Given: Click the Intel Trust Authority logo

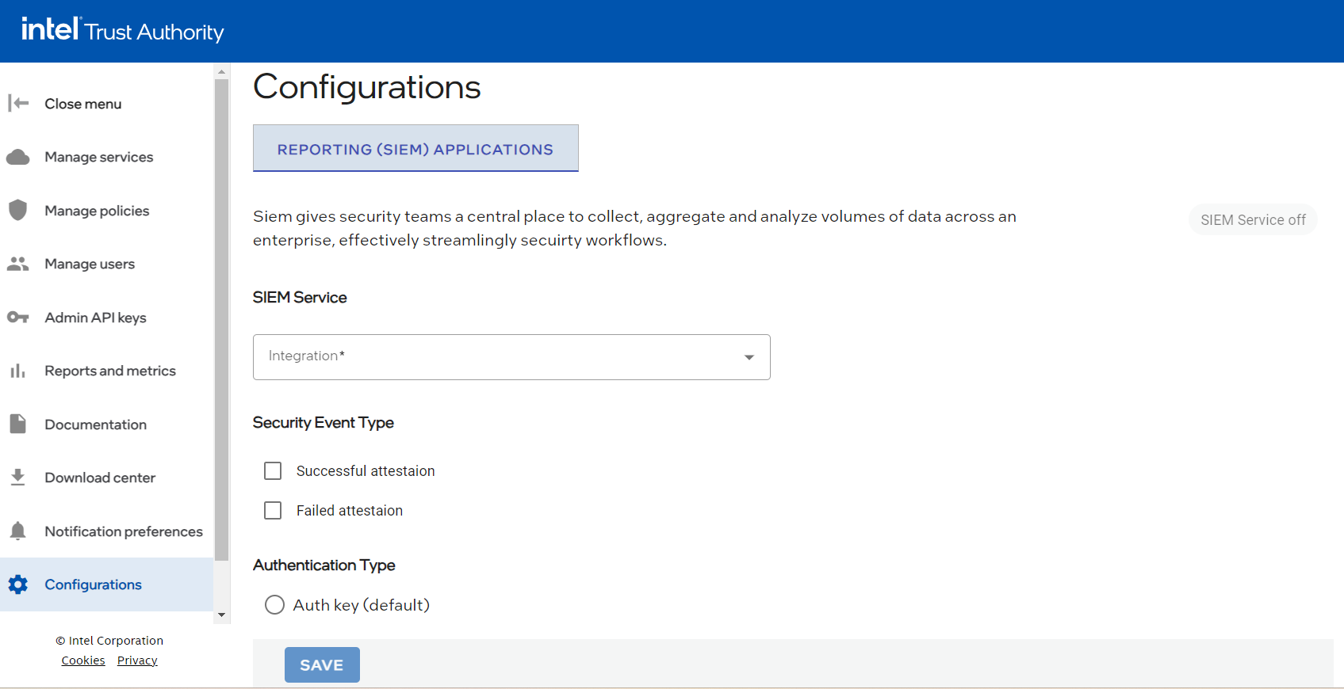Looking at the screenshot, I should pyautogui.click(x=122, y=30).
